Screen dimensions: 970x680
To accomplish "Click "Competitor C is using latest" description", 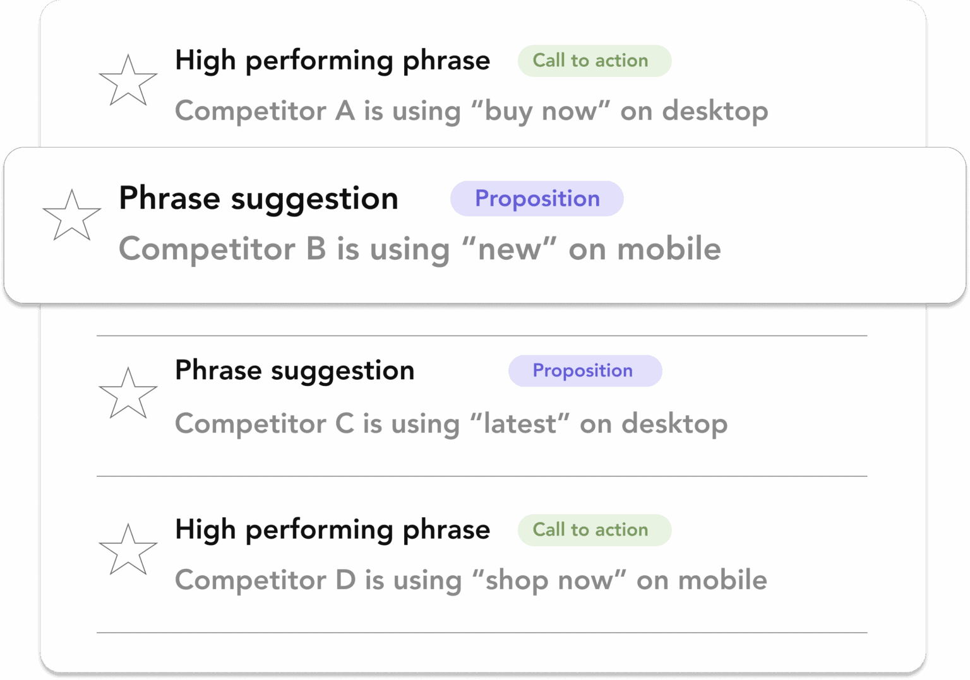I will 451,424.
